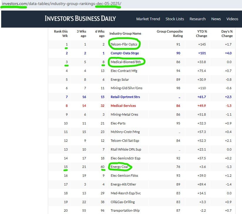242x214 pixels.
Task: Select the Telcom-Fibr Optcs group name
Action: tap(124, 44)
